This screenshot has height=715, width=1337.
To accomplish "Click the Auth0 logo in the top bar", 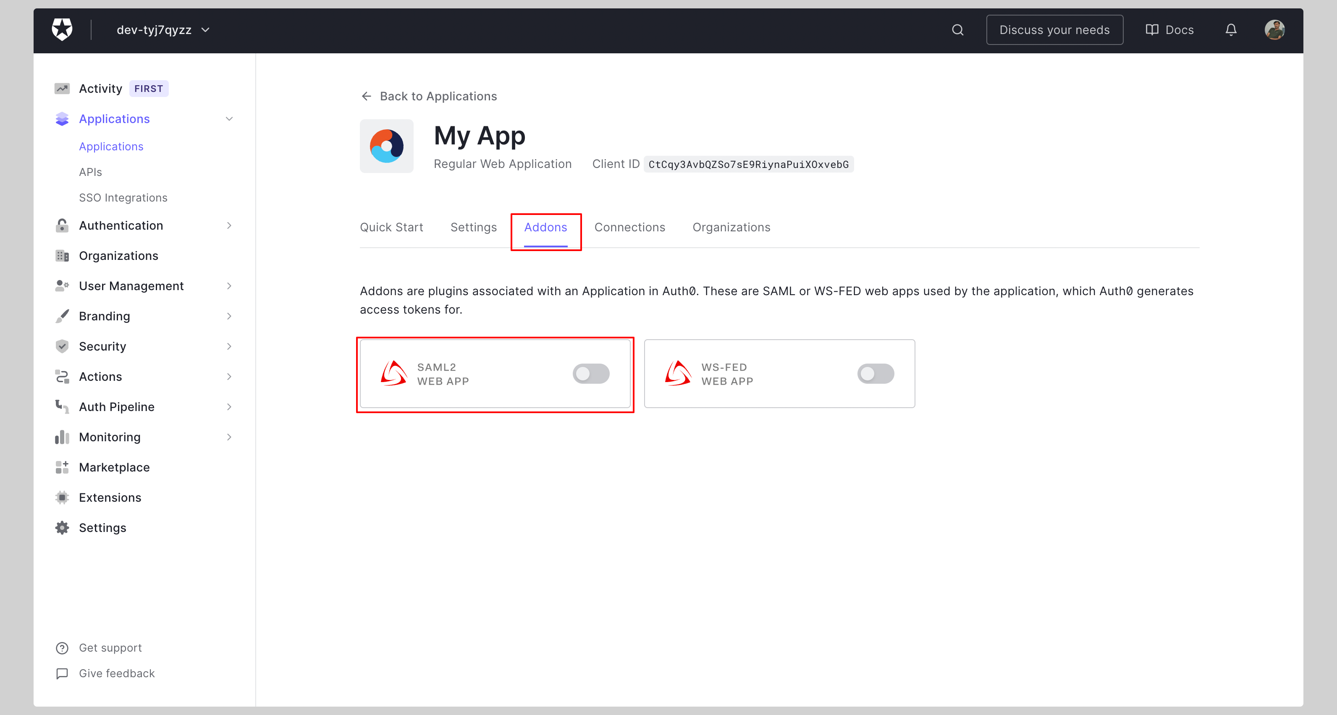I will pos(61,29).
